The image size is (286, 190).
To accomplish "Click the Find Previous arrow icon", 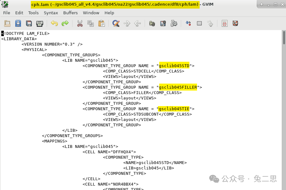I will [138, 23].
